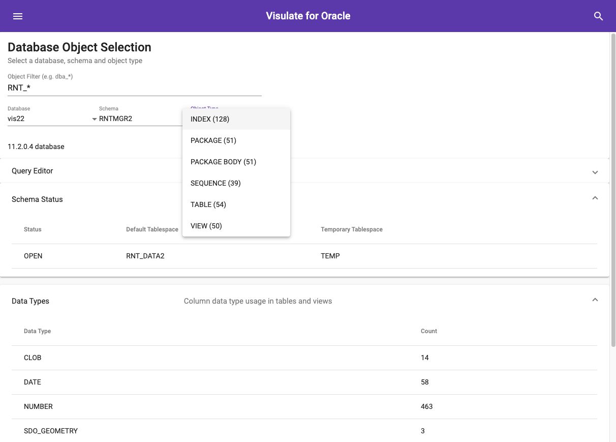
Task: Click the page vertical scrollbar
Action: [x=613, y=203]
